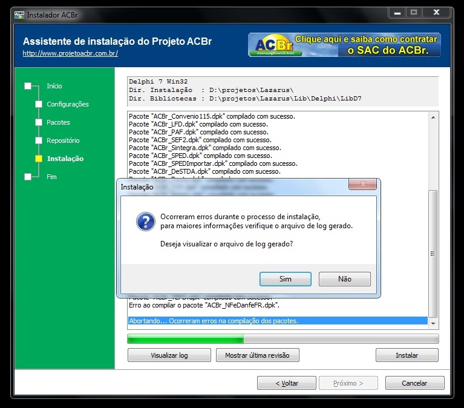Select the highlighted 'Abortando...' log line

pos(278,321)
